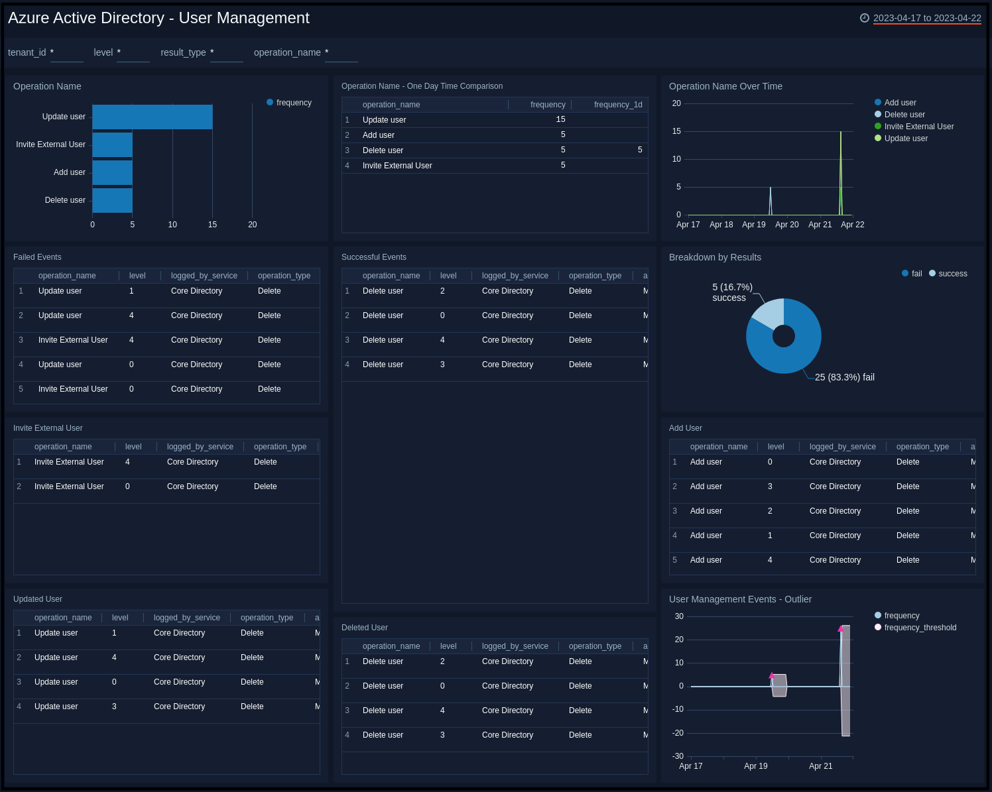Click the Operation Name Over Time panel title
992x792 pixels.
click(x=725, y=86)
